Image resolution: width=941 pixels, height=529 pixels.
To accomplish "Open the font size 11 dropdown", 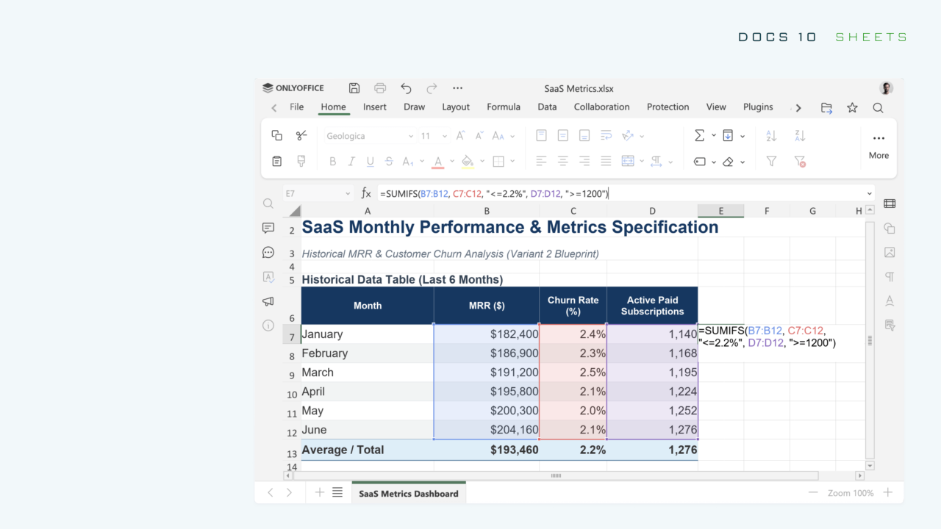I will click(445, 137).
